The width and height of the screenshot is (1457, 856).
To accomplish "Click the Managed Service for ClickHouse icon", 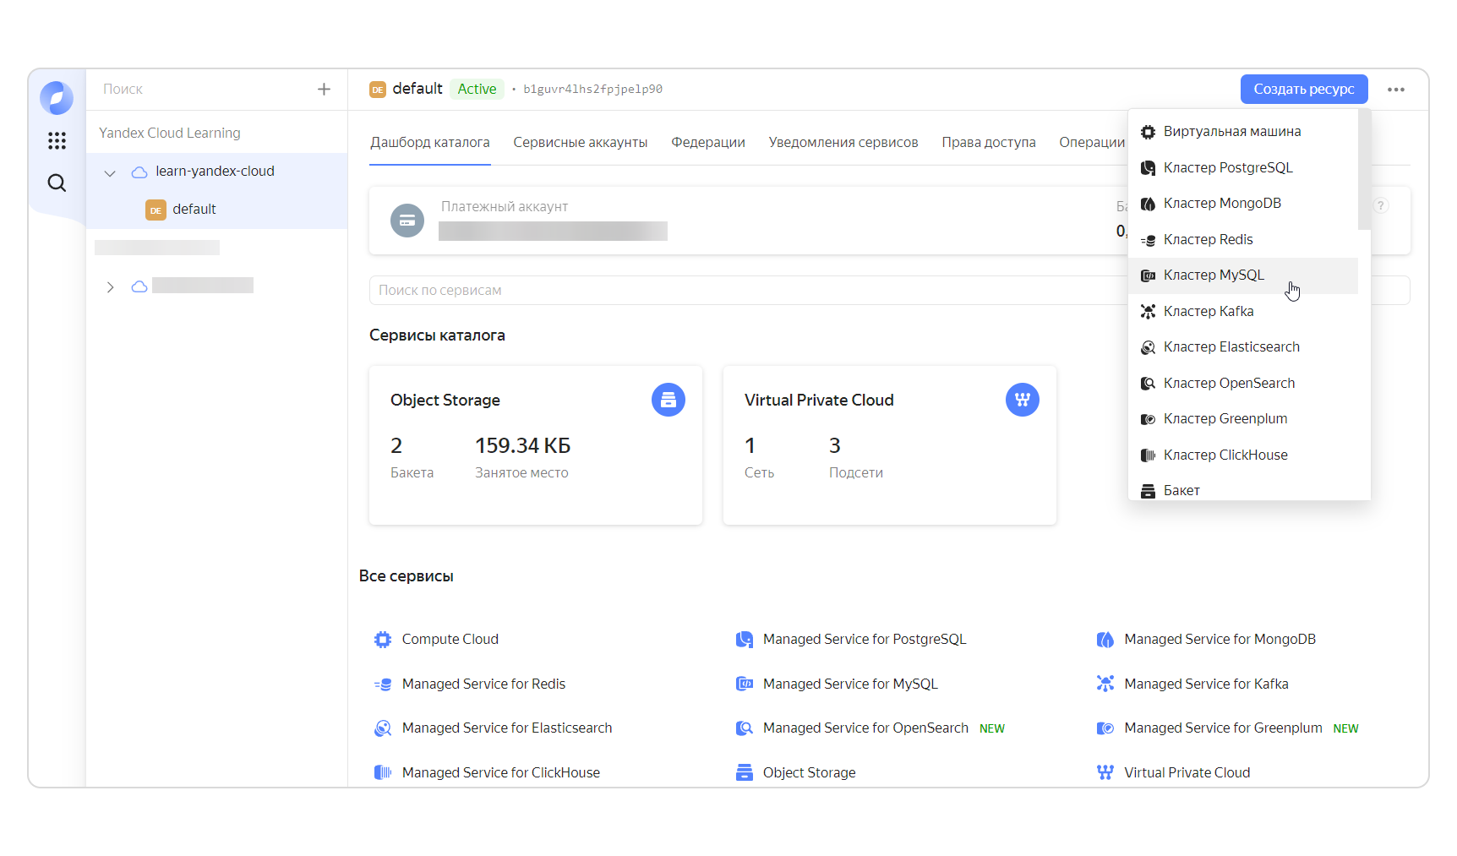I will [383, 772].
